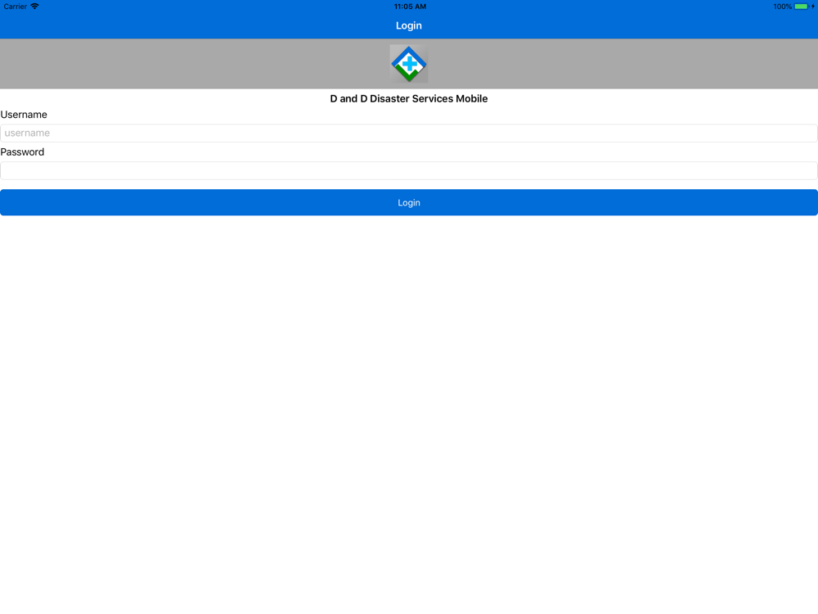This screenshot has width=818, height=614.
Task: Focus the username input field
Action: coord(408,133)
